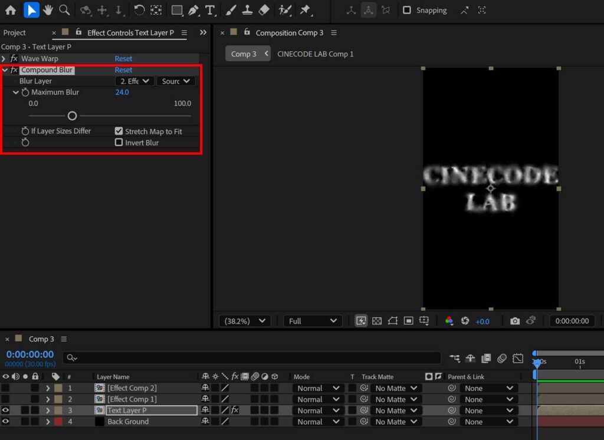Open the Source dropdown for Blur Layer
This screenshot has width=604, height=440.
[175, 81]
